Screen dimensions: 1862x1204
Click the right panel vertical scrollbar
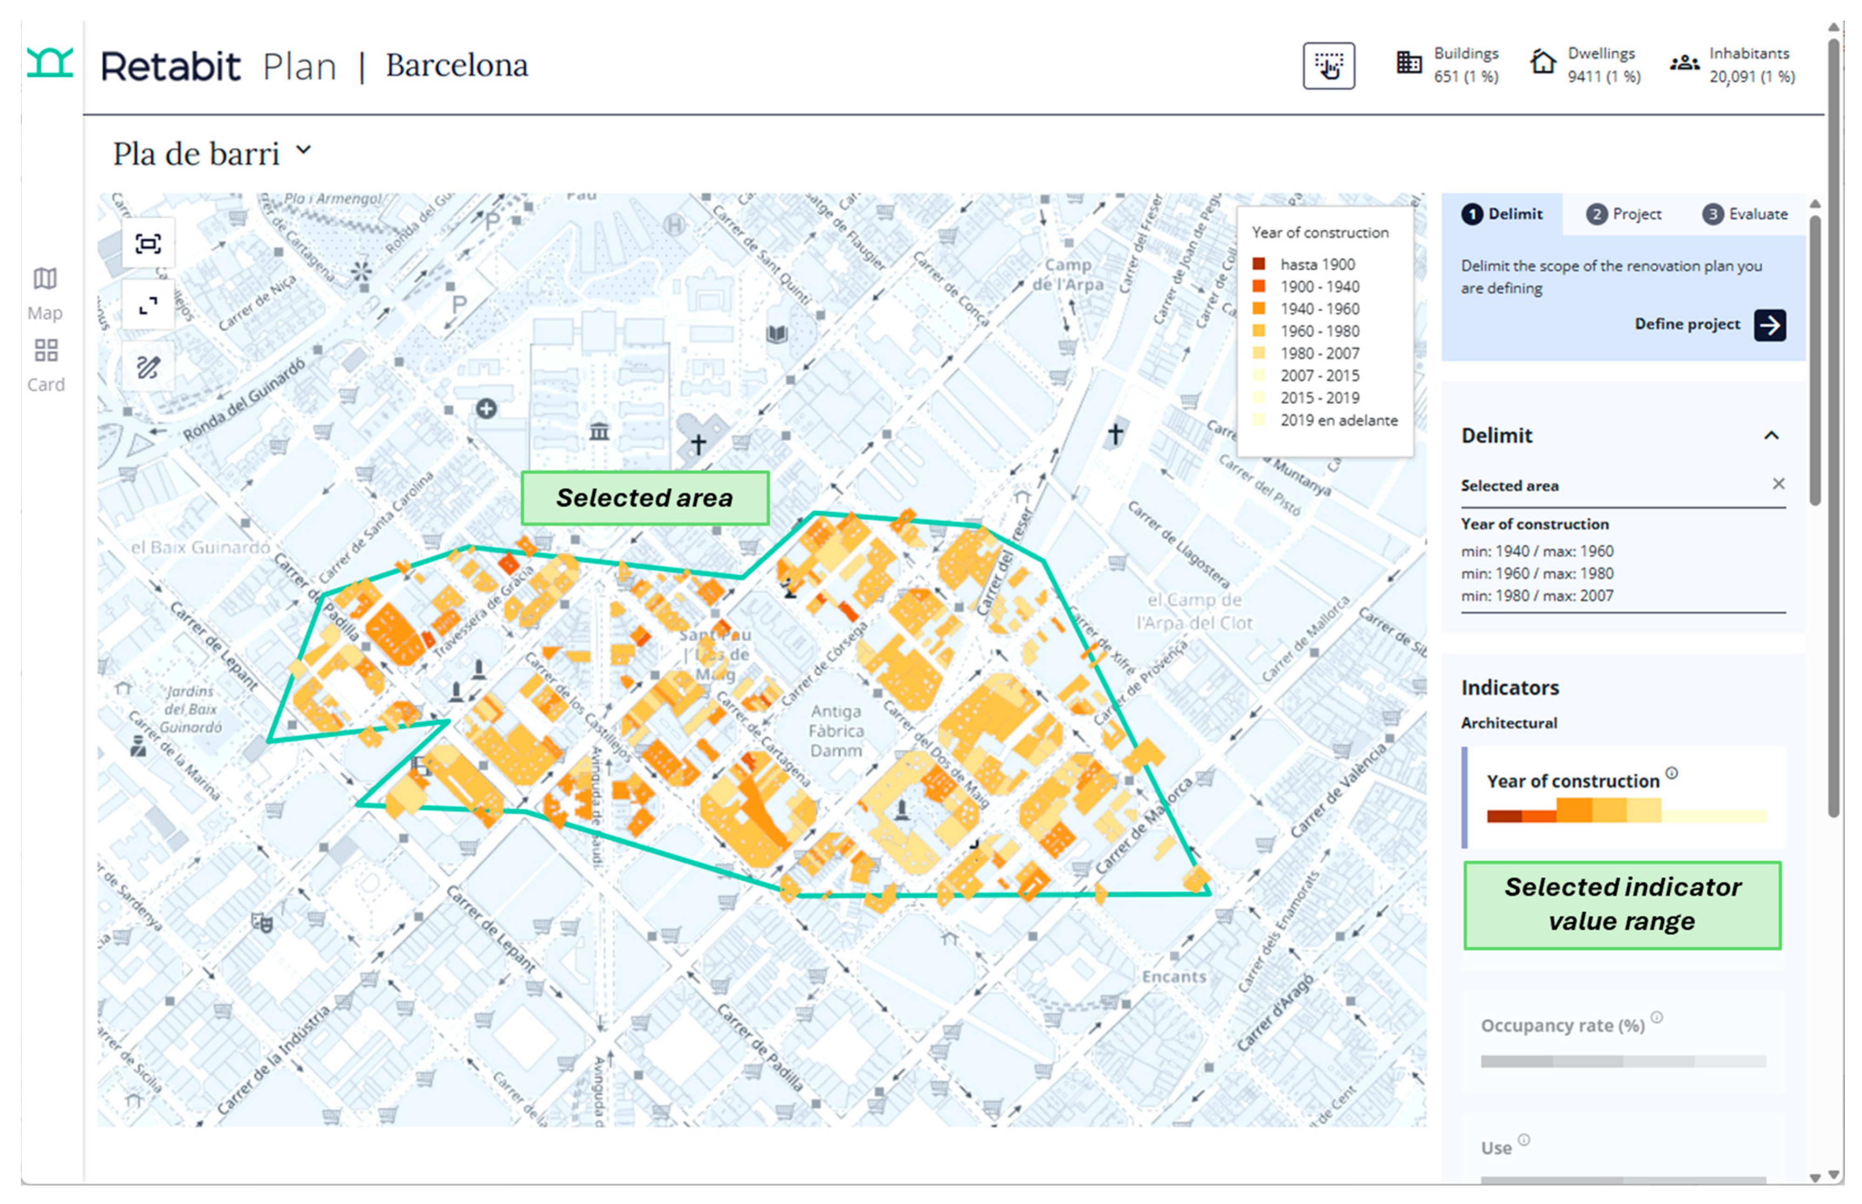pyautogui.click(x=1815, y=360)
